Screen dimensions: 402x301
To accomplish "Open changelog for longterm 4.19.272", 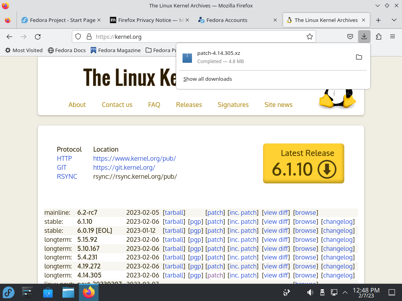I will (x=338, y=266).
